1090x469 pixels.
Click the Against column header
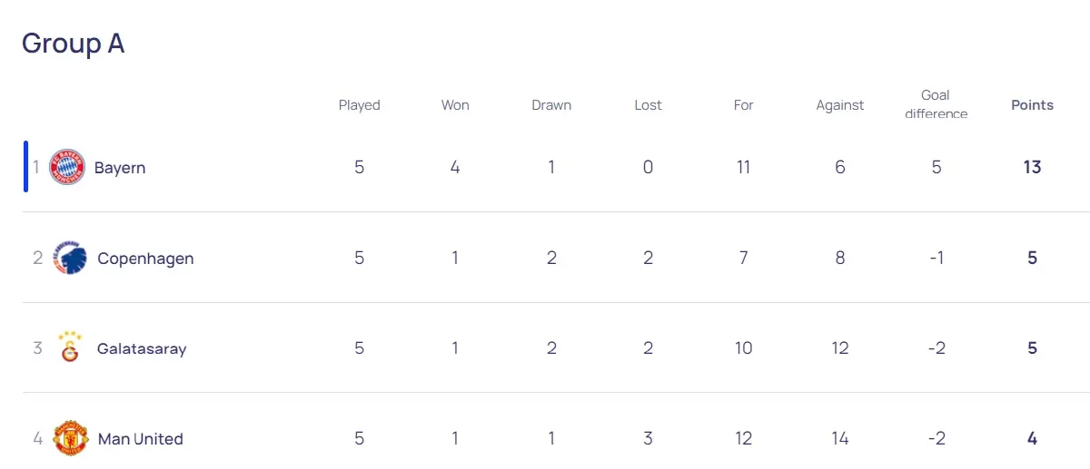839,105
